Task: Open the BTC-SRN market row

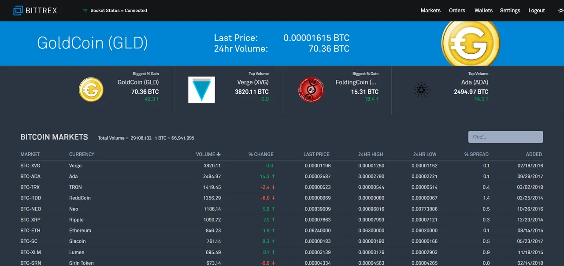Action: tap(282, 263)
